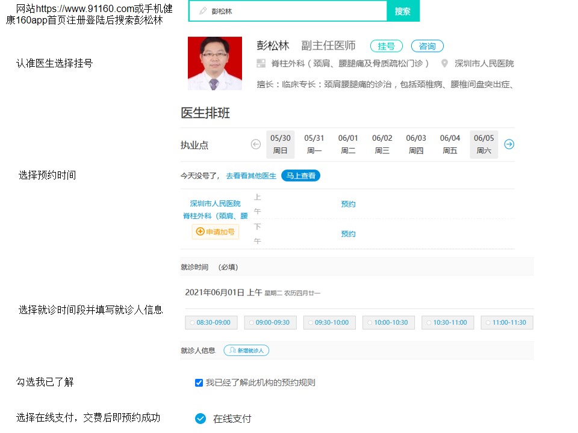
Task: Click the morning 预约 appointment link
Action: click(348, 204)
